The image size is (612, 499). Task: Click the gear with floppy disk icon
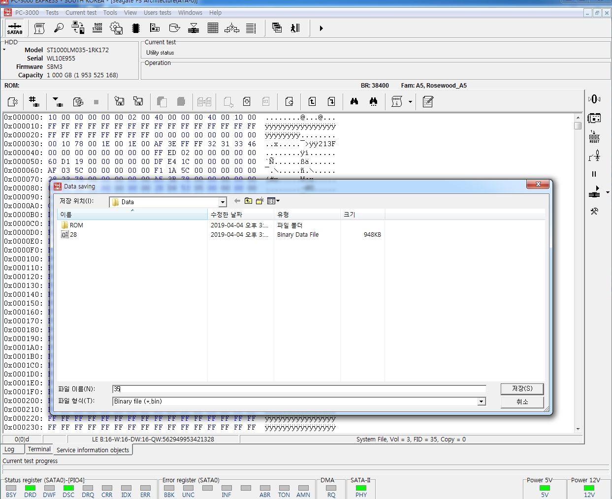click(116, 28)
